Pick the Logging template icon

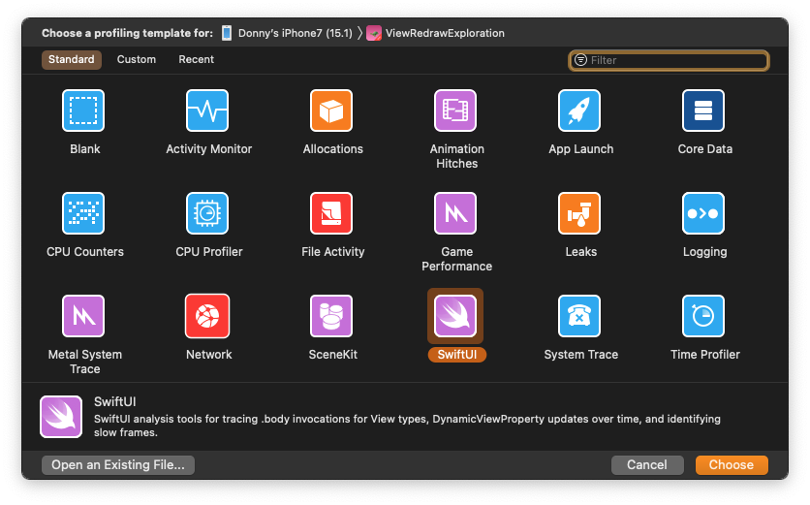(x=703, y=213)
